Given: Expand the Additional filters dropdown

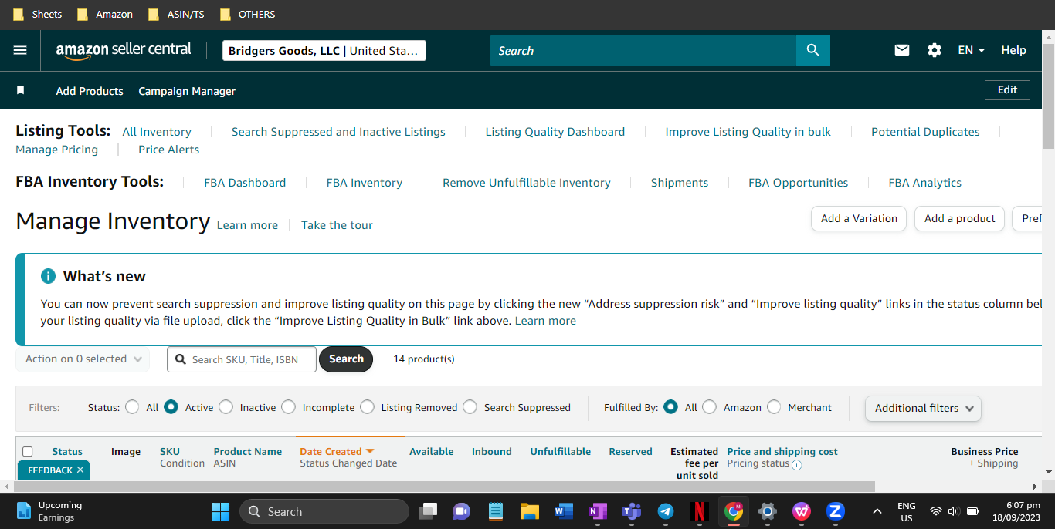Looking at the screenshot, I should click(x=923, y=408).
